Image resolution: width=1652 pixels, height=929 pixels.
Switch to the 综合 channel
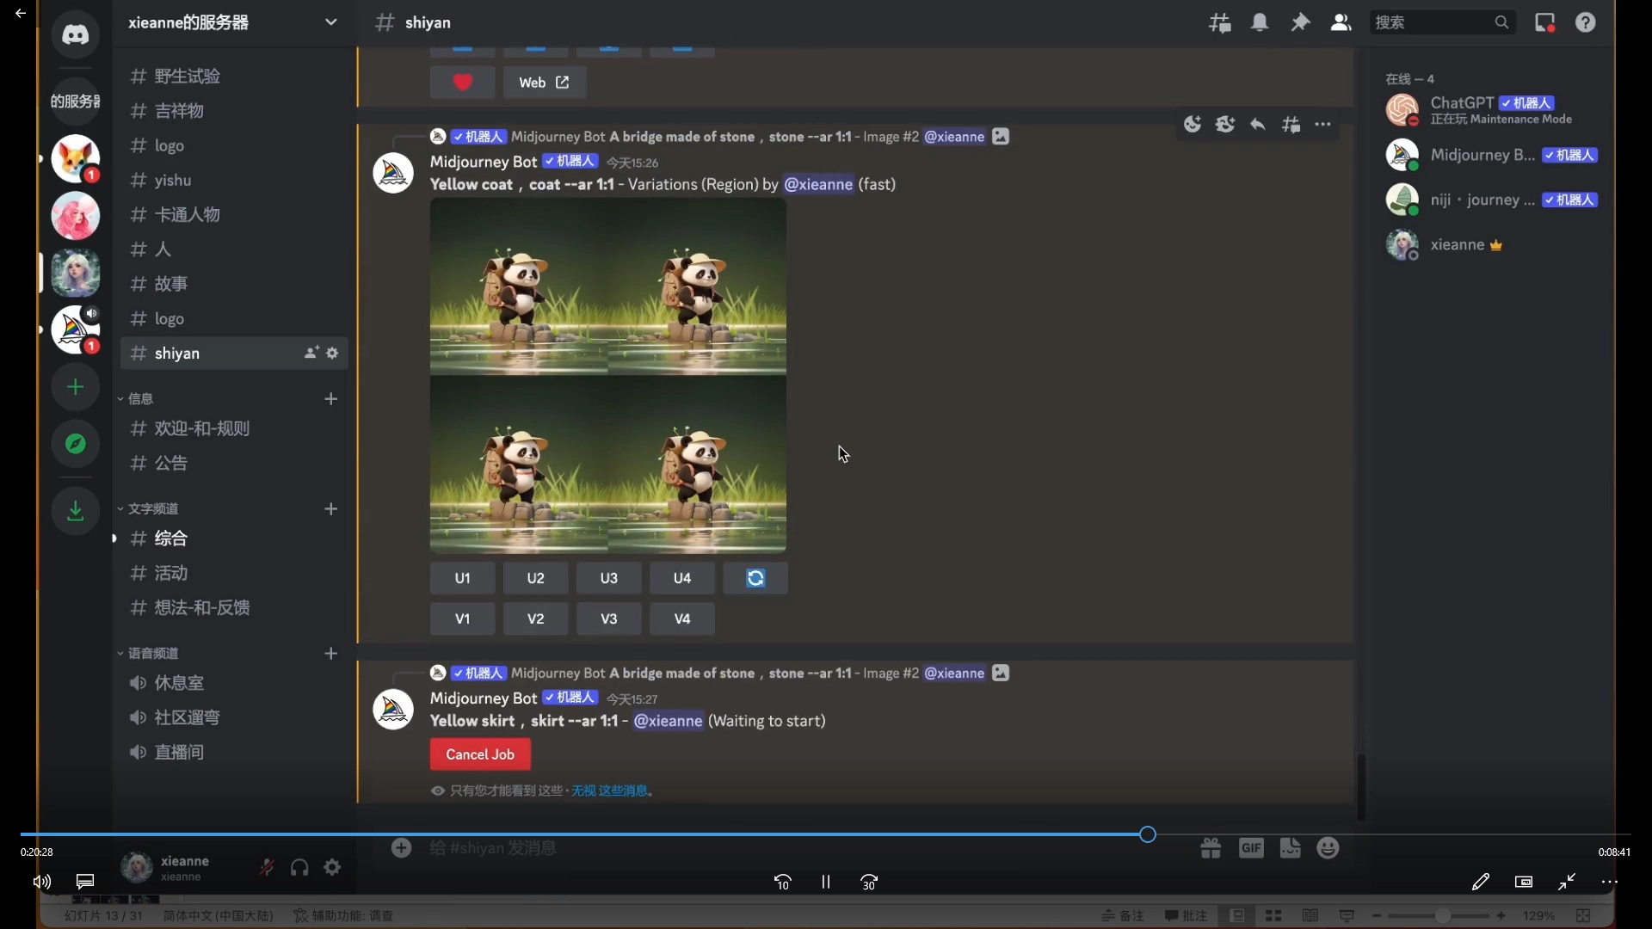click(x=170, y=538)
